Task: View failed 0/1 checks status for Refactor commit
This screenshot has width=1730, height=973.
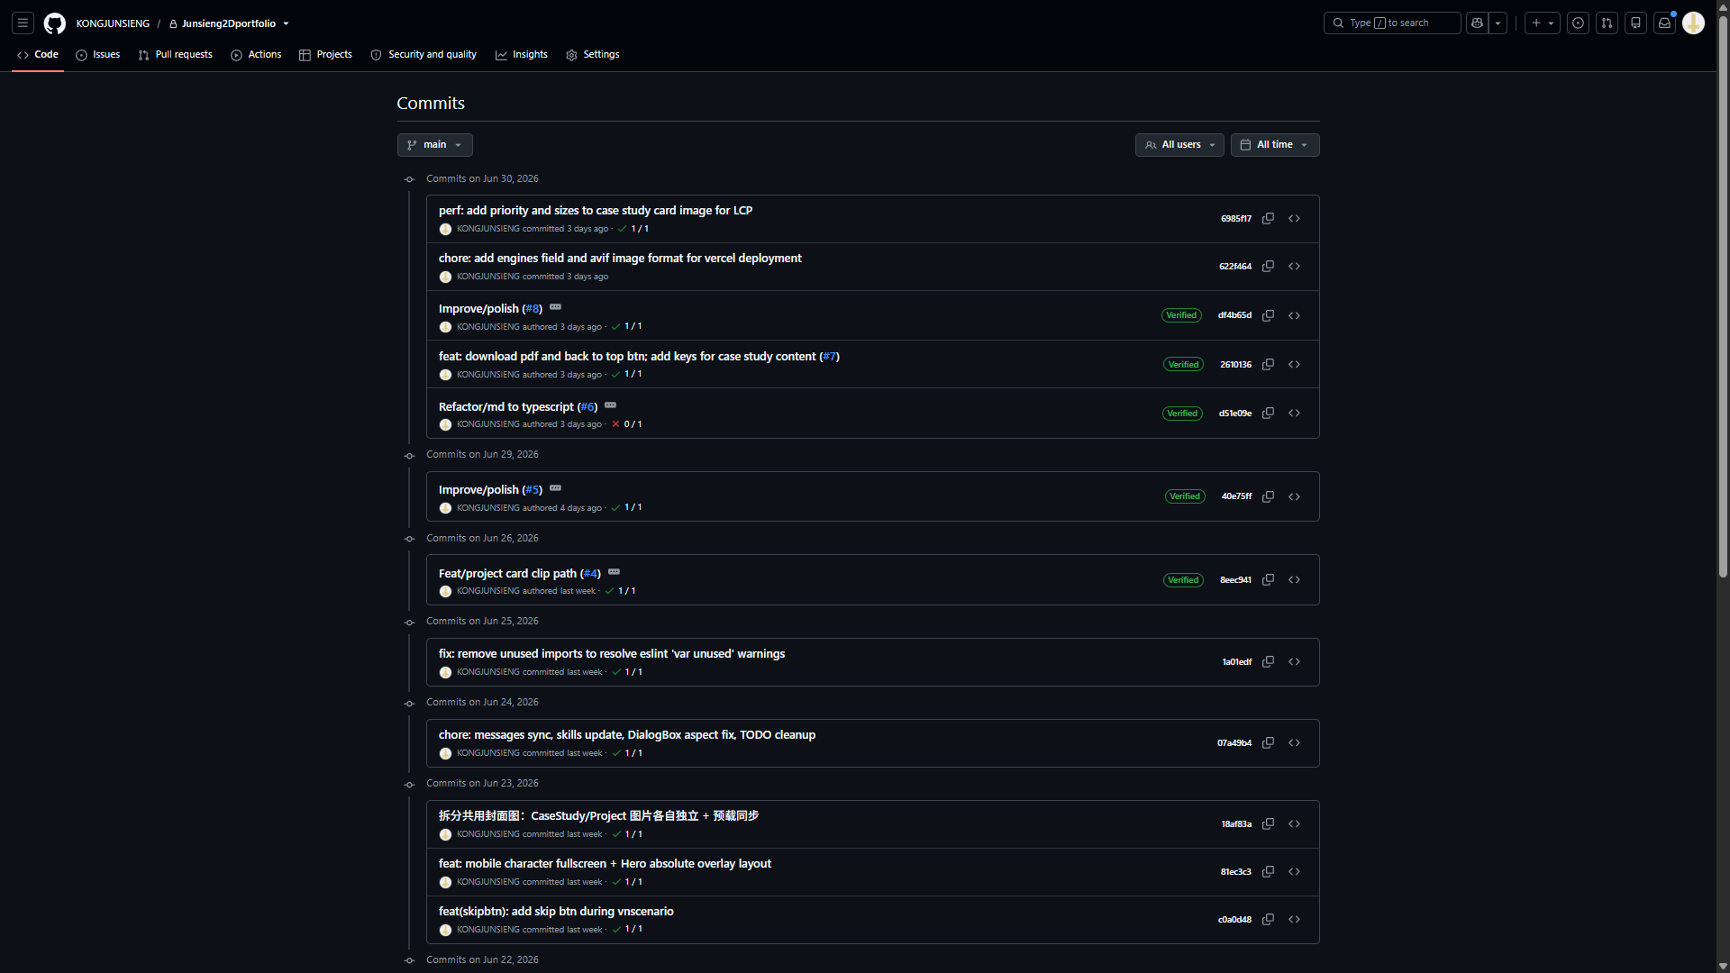Action: (x=627, y=424)
